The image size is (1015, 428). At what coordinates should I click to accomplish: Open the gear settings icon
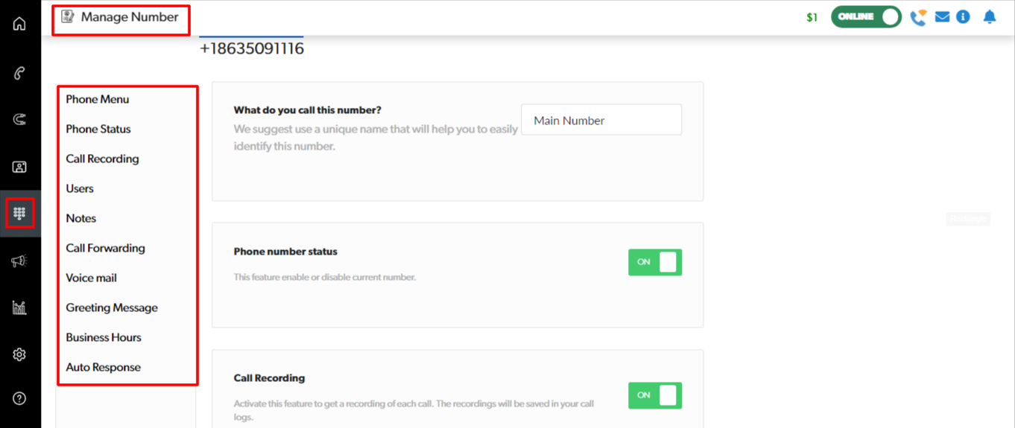click(x=19, y=355)
